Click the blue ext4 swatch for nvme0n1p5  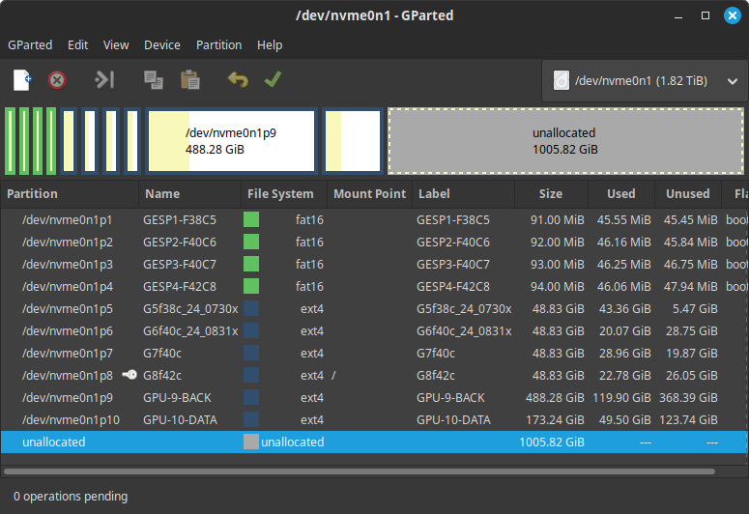pyautogui.click(x=251, y=308)
